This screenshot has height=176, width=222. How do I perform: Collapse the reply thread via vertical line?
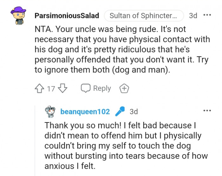[35, 142]
